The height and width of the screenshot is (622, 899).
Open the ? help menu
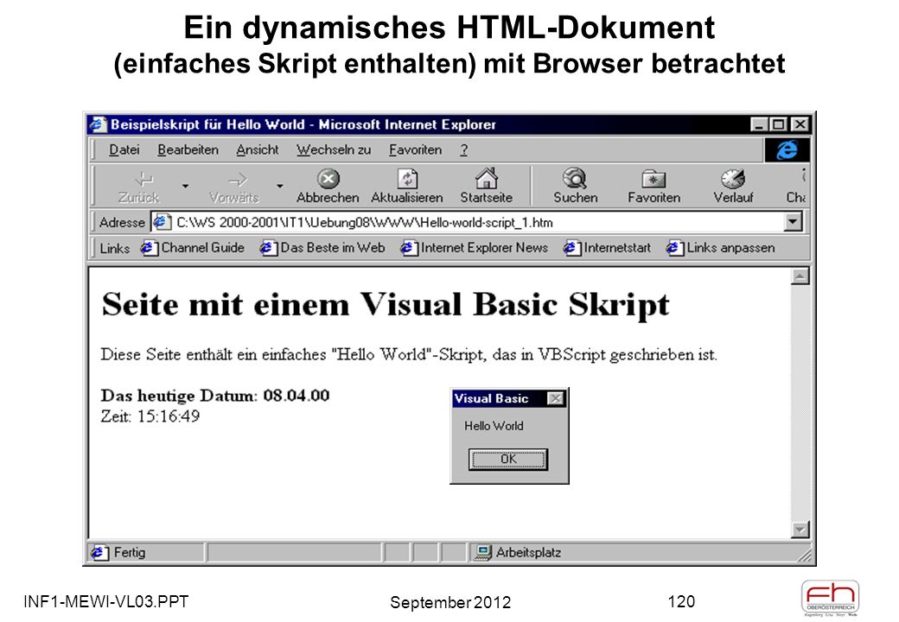[x=464, y=150]
